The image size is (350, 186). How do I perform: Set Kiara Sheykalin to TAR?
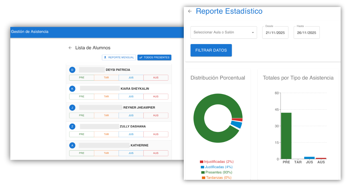106,96
